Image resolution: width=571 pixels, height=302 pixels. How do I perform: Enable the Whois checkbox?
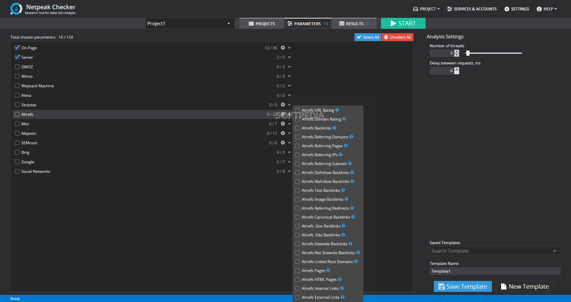click(17, 76)
